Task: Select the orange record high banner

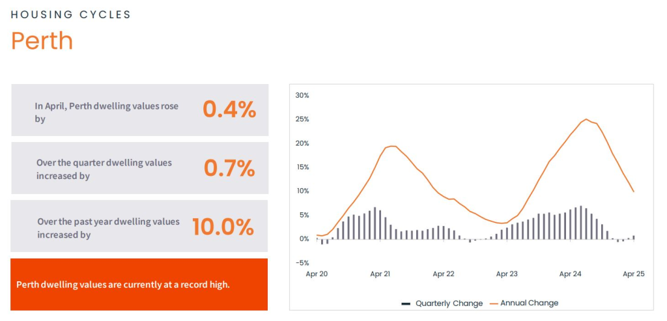Action: tap(139, 285)
